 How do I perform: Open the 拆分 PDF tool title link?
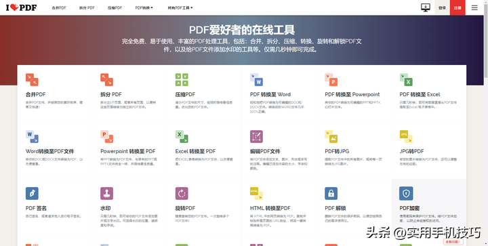[x=111, y=95]
